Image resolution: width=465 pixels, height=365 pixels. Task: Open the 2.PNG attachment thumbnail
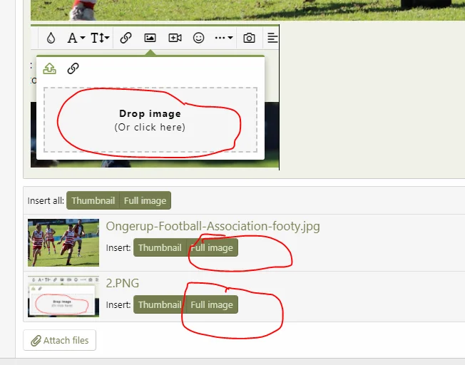(63, 297)
